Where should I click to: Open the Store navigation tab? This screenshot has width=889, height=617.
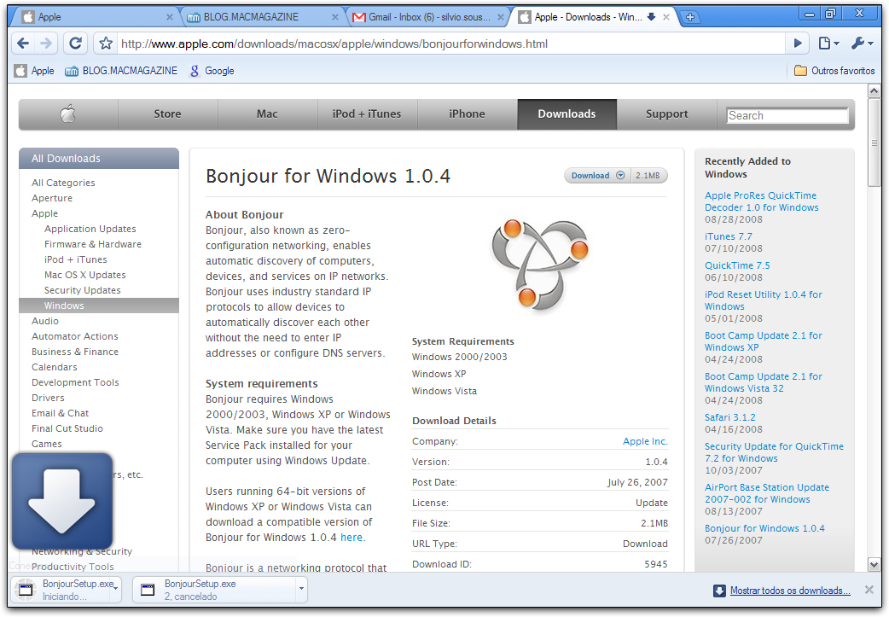click(x=168, y=114)
